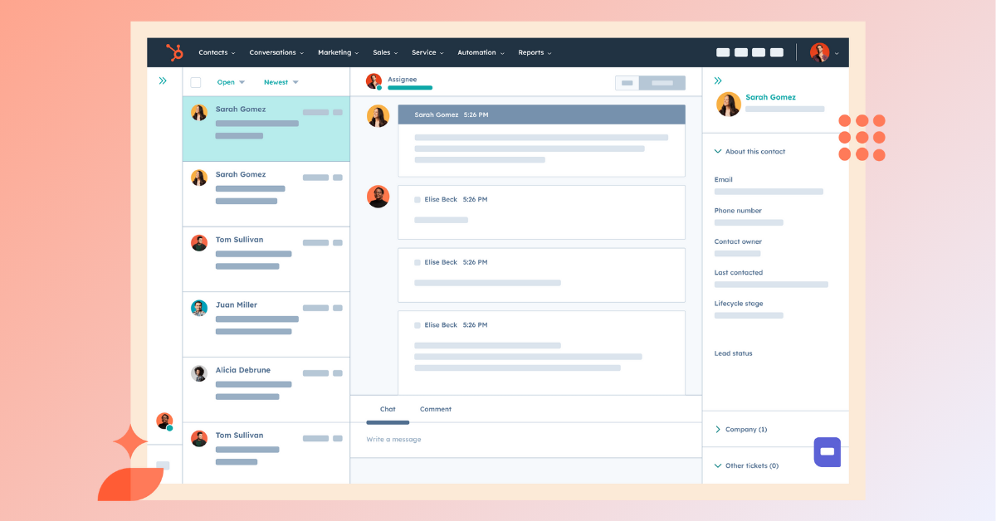Click the HubSpot sprocket logo
The height and width of the screenshot is (521, 996).
(174, 52)
